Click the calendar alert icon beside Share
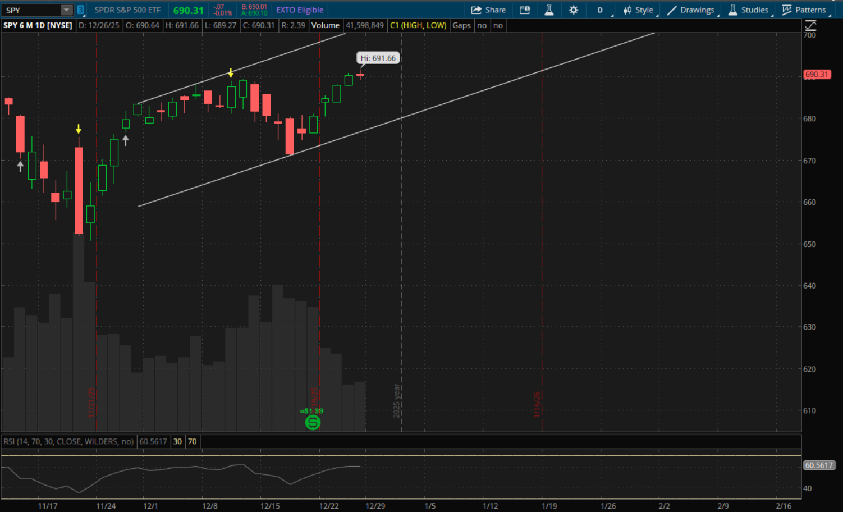843x512 pixels. [525, 10]
